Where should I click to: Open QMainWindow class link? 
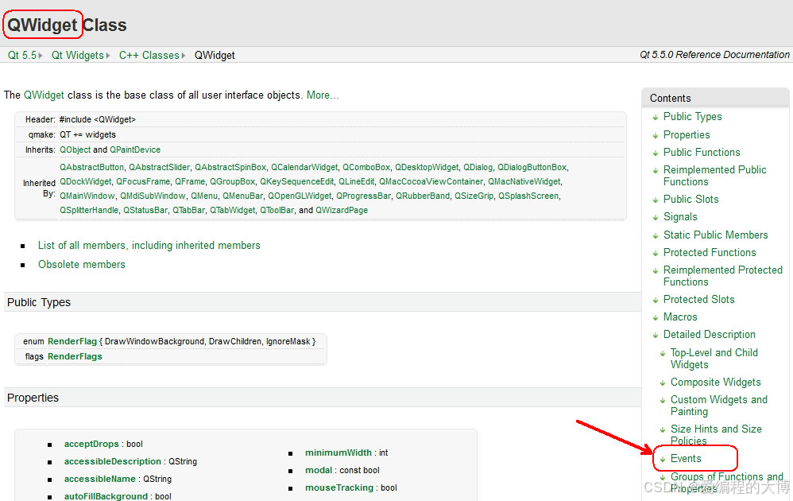[x=87, y=196]
